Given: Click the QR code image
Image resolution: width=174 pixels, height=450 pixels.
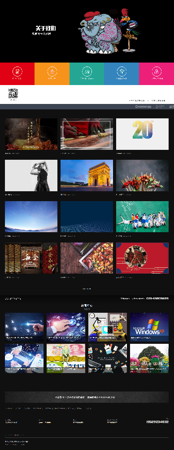Looking at the screenshot, I should (x=13, y=93).
